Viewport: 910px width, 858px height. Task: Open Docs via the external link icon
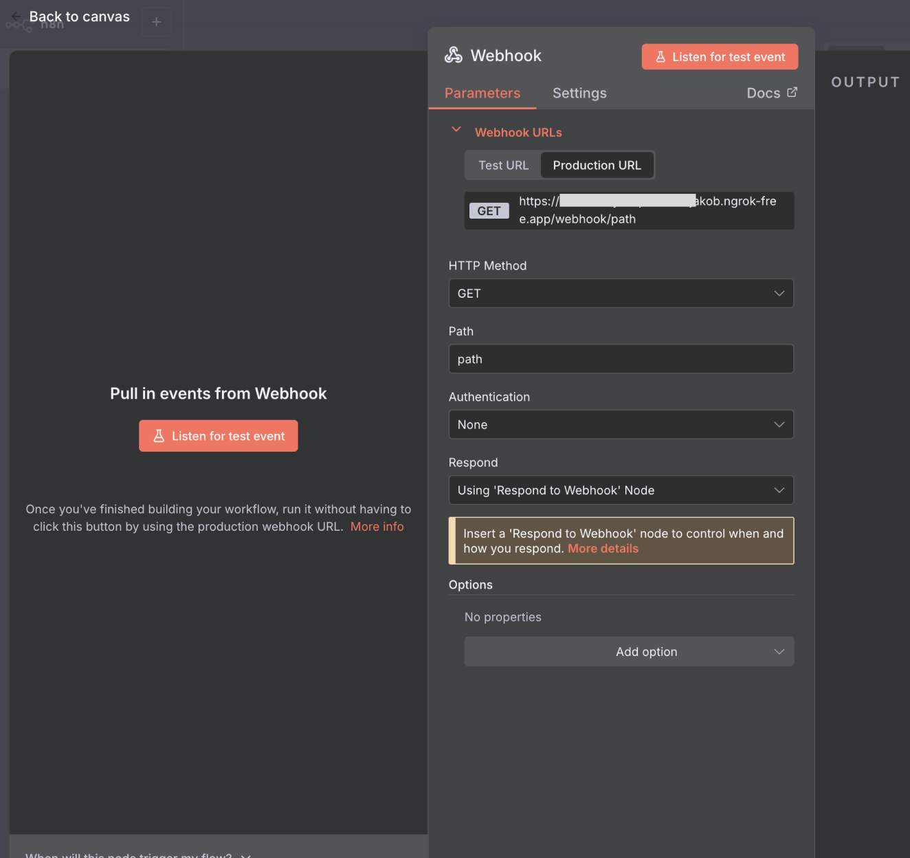pos(792,92)
